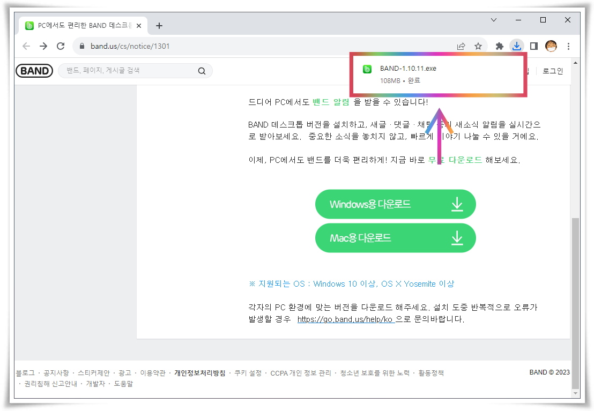The height and width of the screenshot is (411, 594).
Task: Click the 밴드 알림 green link
Action: pos(331,102)
